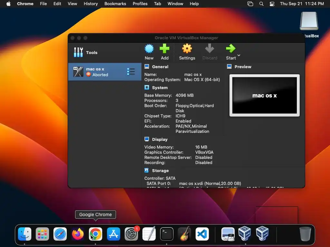Open the last VirtualBox Dock icon

pos(262,233)
